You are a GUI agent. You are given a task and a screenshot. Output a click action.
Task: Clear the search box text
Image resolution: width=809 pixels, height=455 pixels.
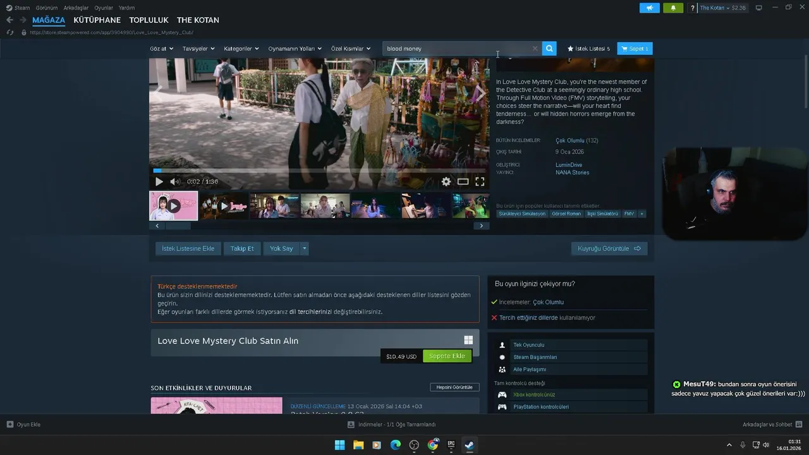pos(535,48)
